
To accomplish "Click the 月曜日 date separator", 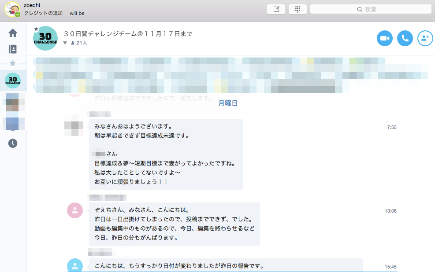I will pyautogui.click(x=228, y=103).
